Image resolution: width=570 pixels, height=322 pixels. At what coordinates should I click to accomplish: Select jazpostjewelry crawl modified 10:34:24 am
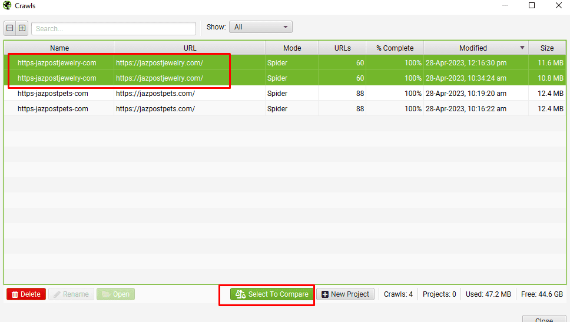285,78
